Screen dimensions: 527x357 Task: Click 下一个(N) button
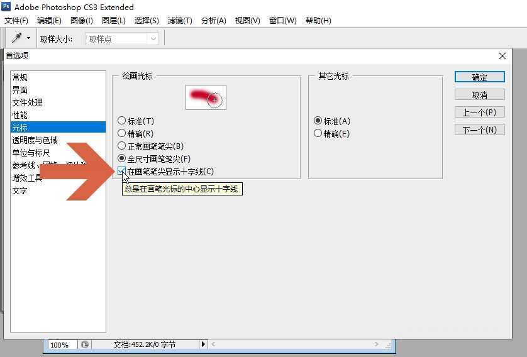click(479, 130)
